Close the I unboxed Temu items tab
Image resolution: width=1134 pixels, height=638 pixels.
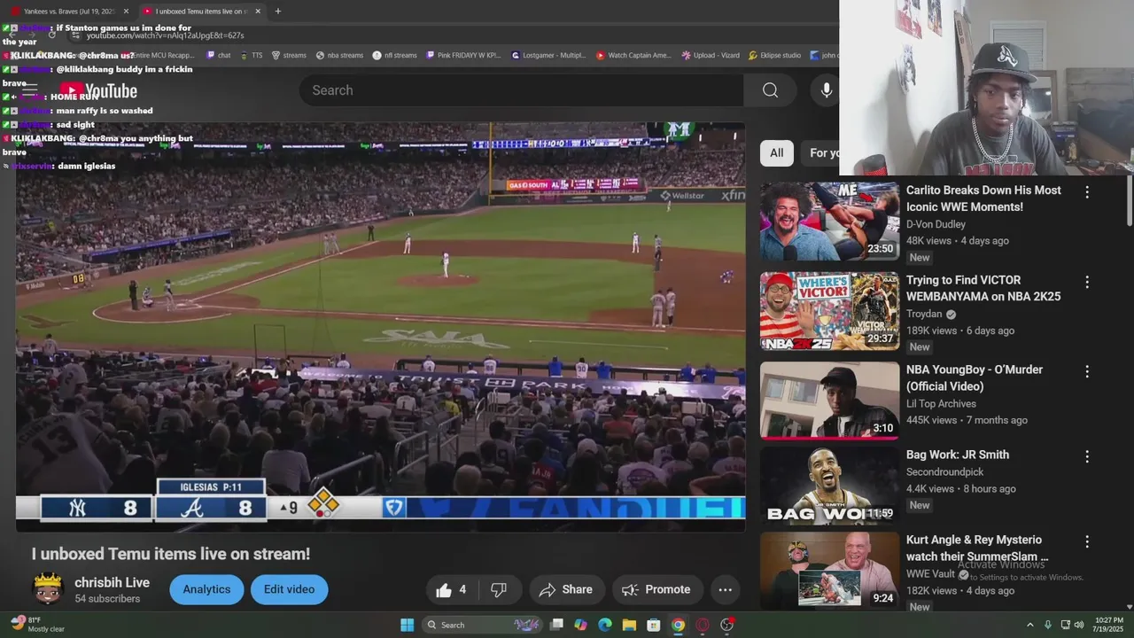[258, 12]
